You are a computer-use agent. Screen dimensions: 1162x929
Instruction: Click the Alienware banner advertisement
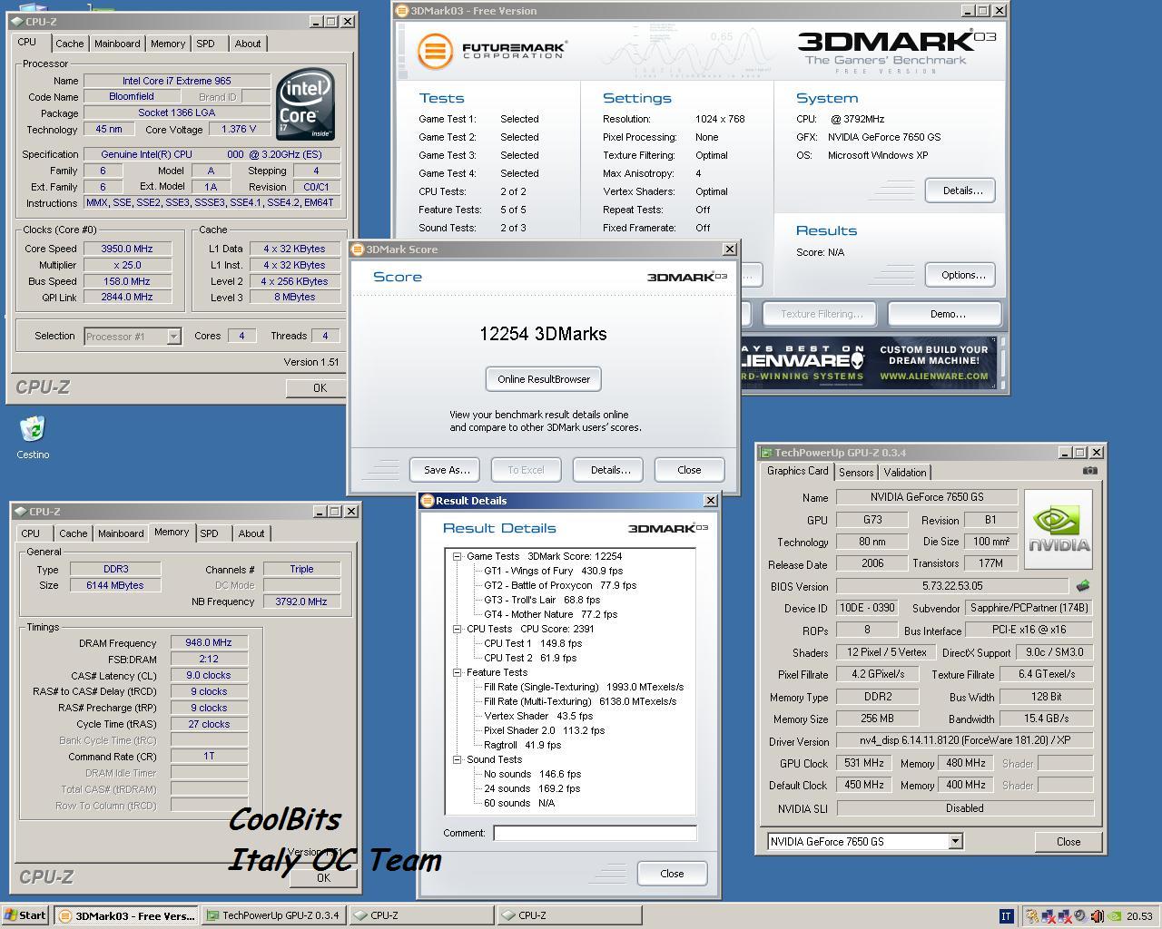[867, 363]
